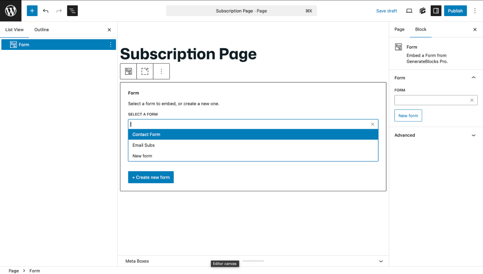Viewport: 483px width, 274px height.
Task: Expand the Meta Boxes section
Action: pos(381,261)
